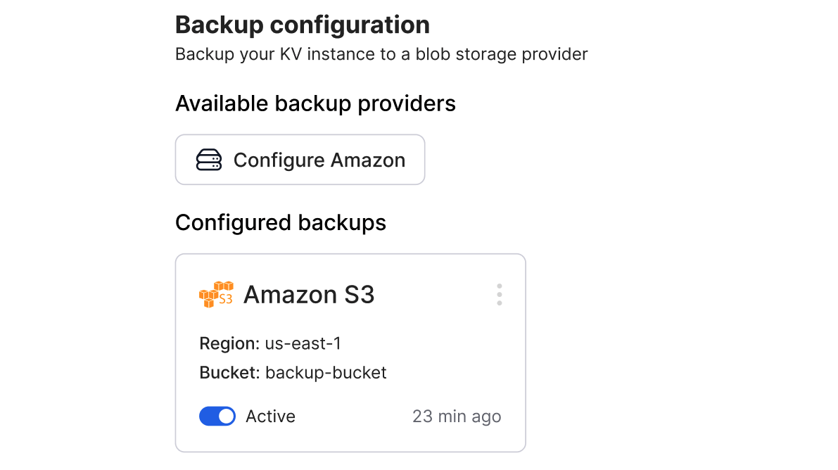
Task: Open the actions dropdown on the configured backup card
Action: pyautogui.click(x=499, y=294)
